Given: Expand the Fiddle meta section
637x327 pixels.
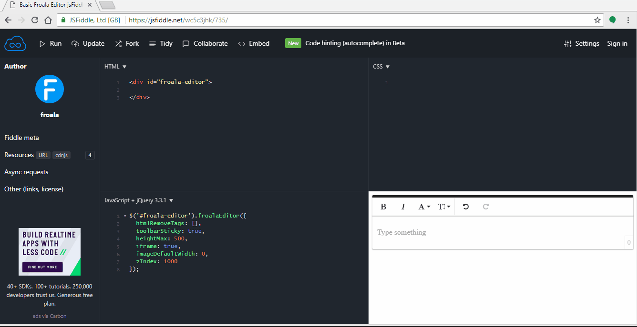Looking at the screenshot, I should coord(21,138).
